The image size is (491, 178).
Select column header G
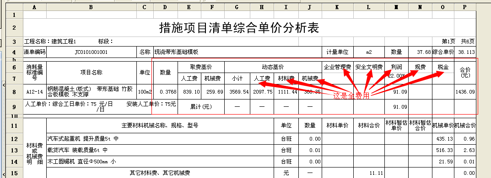click(237, 7)
